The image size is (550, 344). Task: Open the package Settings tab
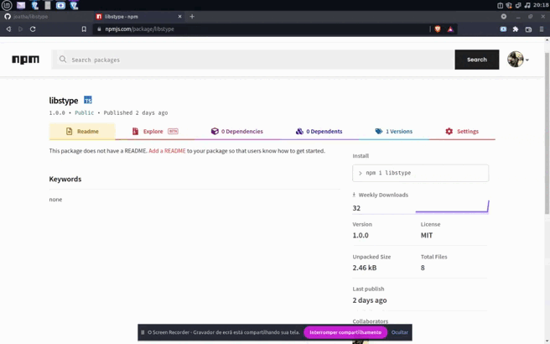pos(462,131)
